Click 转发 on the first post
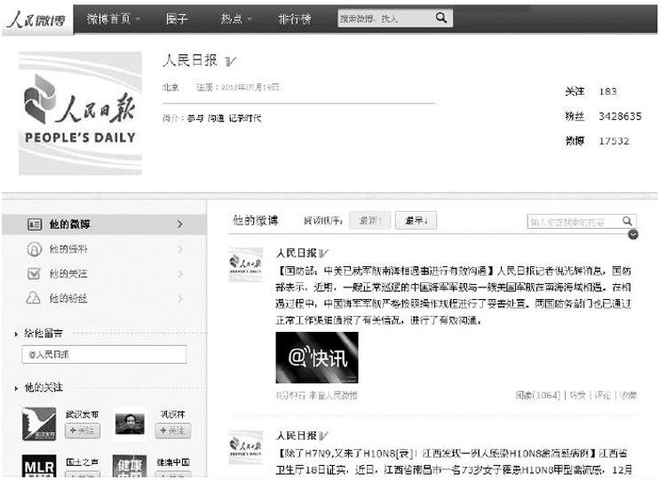 tap(577, 396)
